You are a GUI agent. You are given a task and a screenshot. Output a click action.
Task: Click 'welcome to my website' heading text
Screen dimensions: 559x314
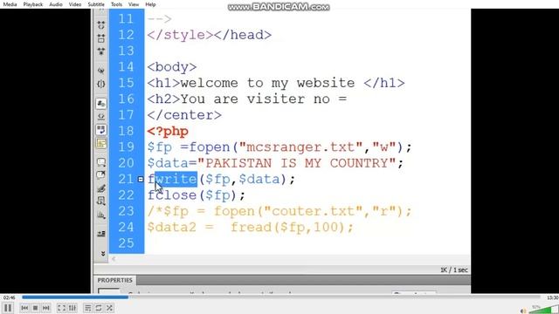coord(268,83)
